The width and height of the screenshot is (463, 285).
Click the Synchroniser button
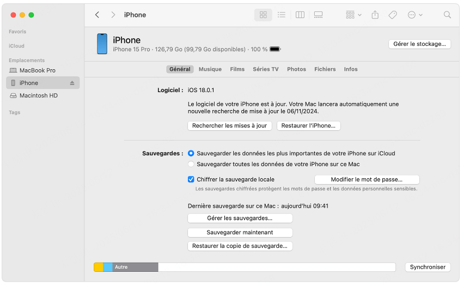point(428,267)
